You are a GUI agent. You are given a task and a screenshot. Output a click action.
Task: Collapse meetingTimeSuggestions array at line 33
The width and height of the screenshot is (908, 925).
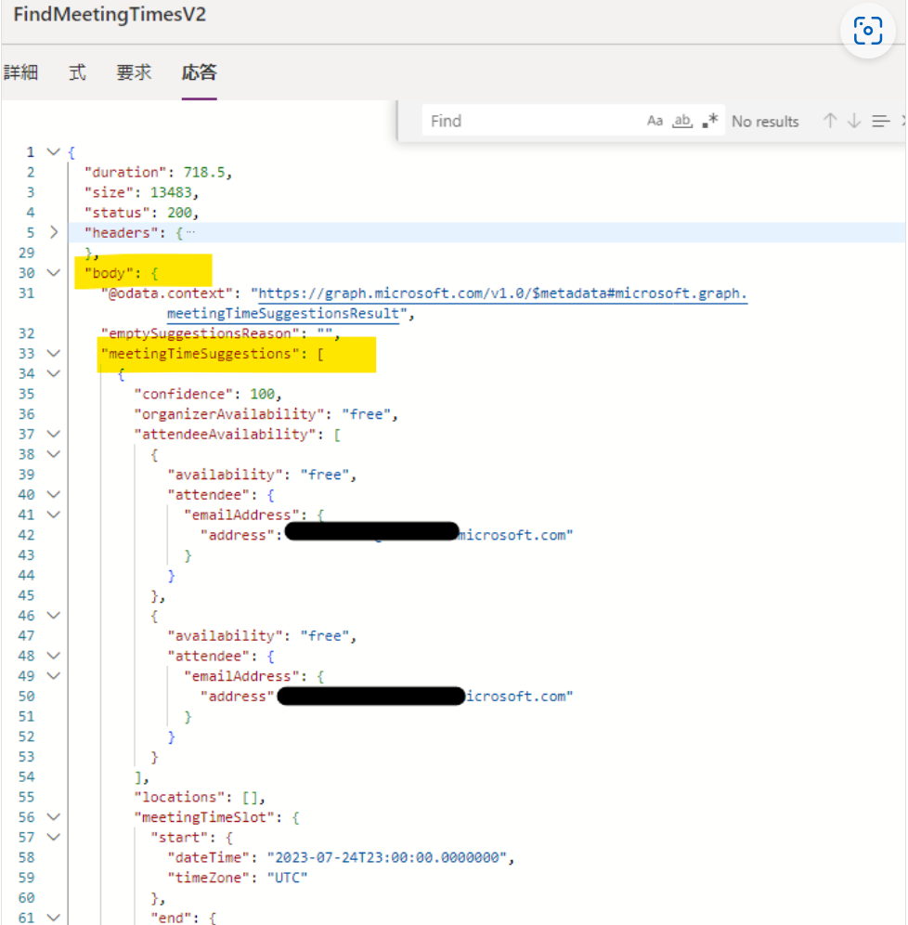coord(54,353)
